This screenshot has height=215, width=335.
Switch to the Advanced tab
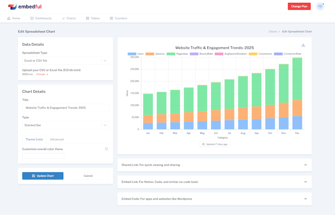point(57,140)
